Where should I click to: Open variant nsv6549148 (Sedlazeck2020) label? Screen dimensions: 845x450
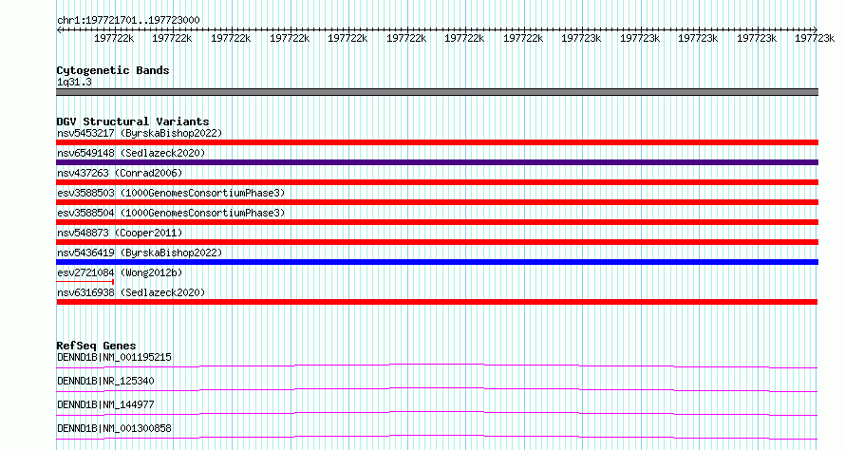tap(131, 153)
